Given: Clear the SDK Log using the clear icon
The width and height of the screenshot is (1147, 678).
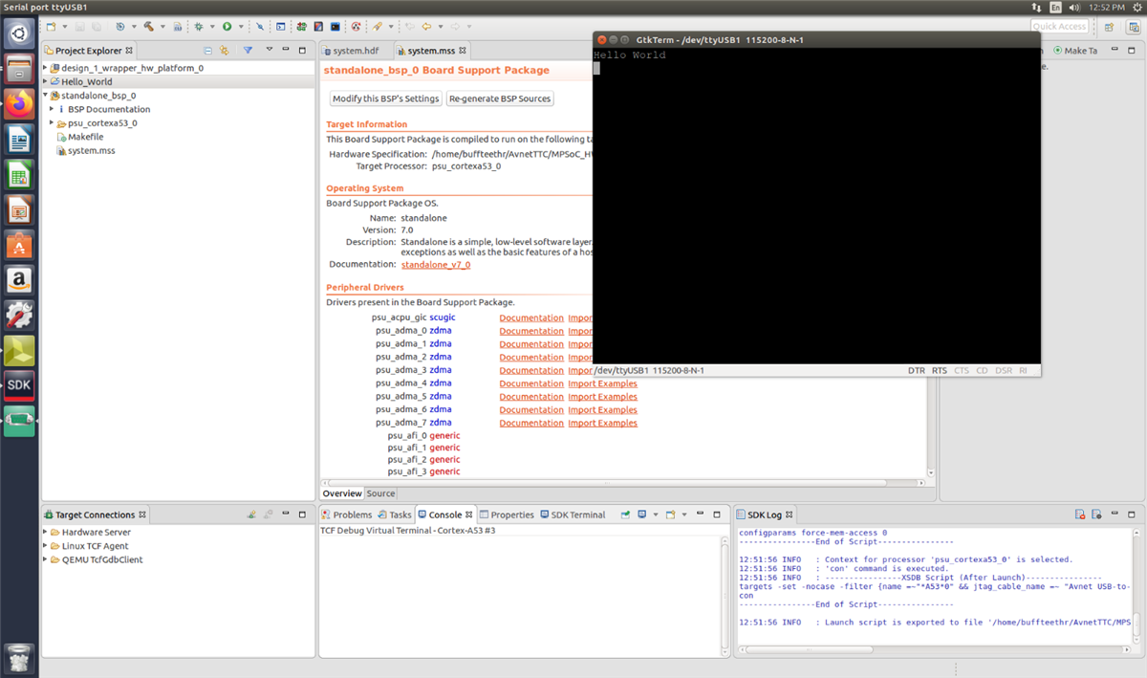Looking at the screenshot, I should click(1079, 514).
